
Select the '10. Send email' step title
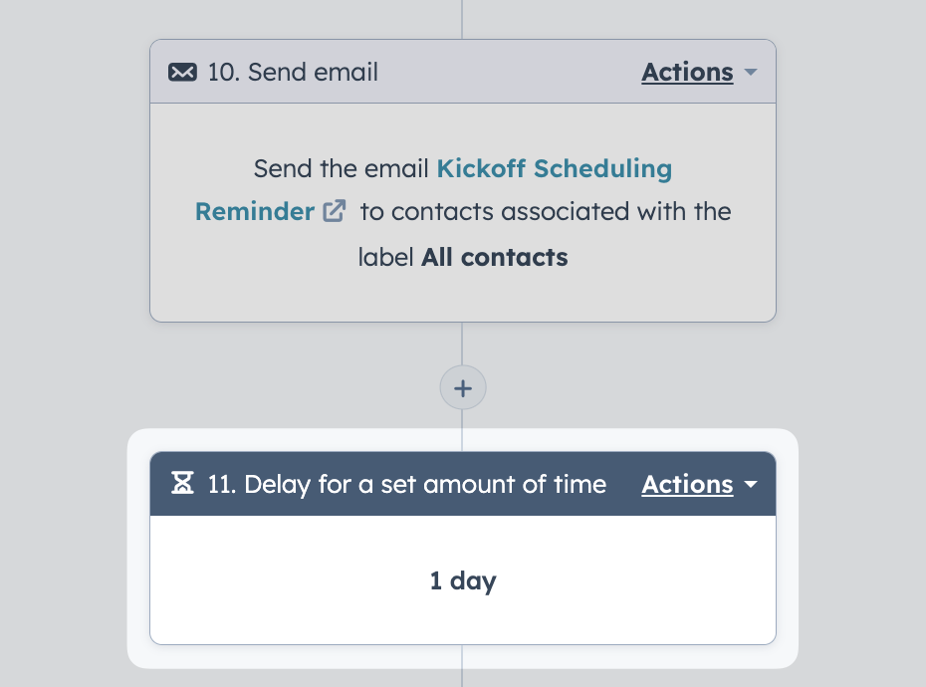coord(293,72)
